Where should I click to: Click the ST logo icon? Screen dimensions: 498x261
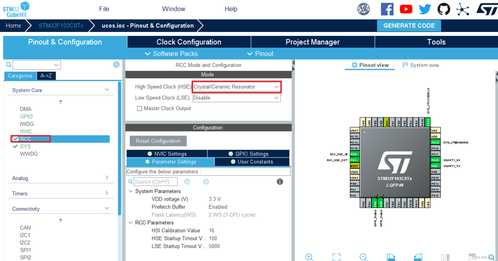pyautogui.click(x=487, y=9)
